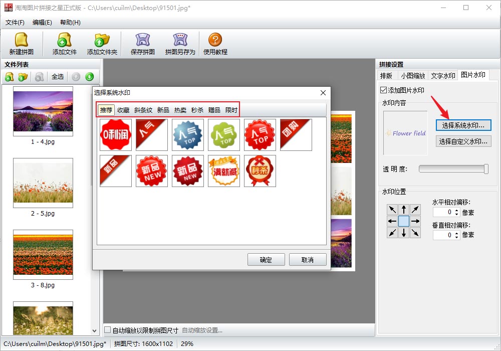Switch to the 文字水印 settings tab
Viewport: 501px width, 351px height.
pyautogui.click(x=443, y=76)
